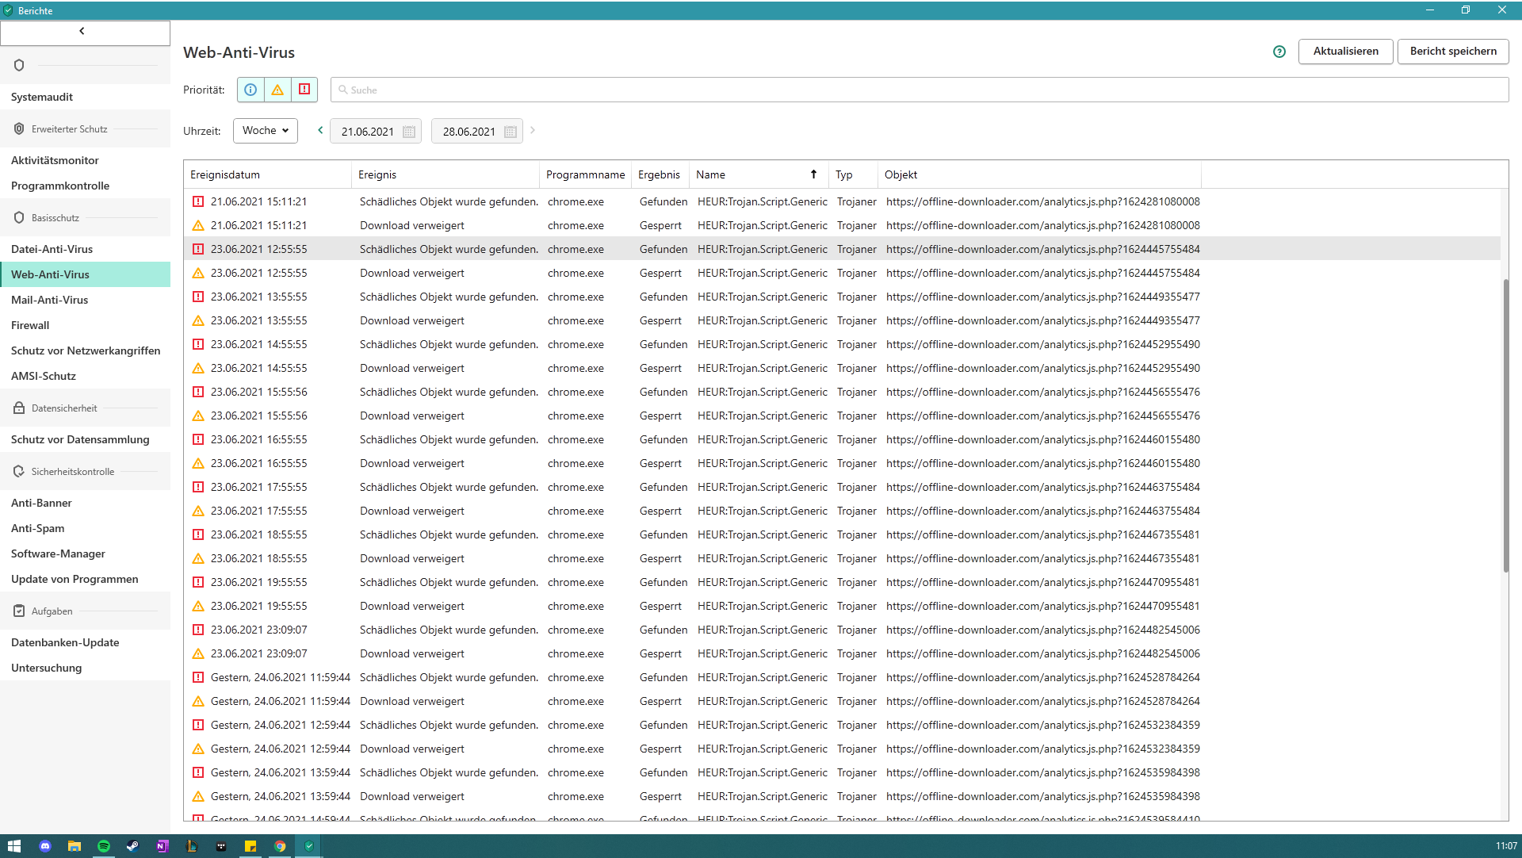Screen dimensions: 1522x858
Task: Open Steam from the taskbar
Action: coord(132,846)
